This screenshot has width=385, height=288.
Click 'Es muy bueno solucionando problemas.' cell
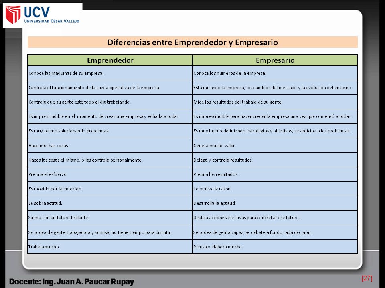(110, 131)
